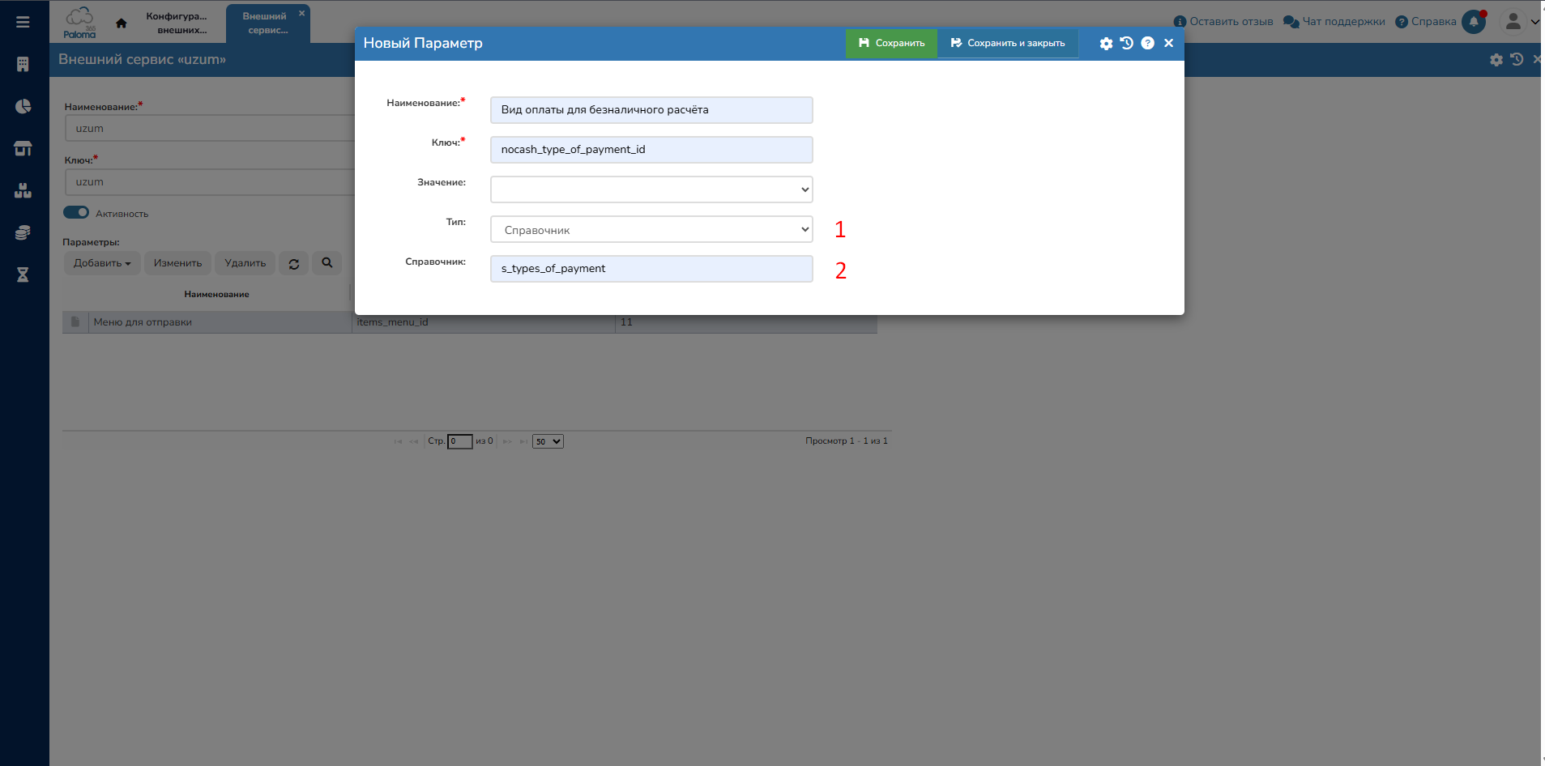This screenshot has width=1545, height=766.
Task: Close the Новый Параметр dialog
Action: point(1168,44)
